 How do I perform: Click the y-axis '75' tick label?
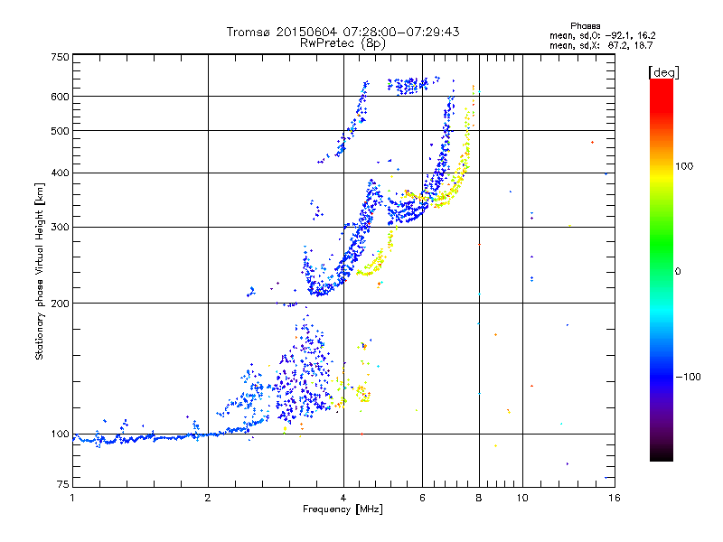pos(63,484)
